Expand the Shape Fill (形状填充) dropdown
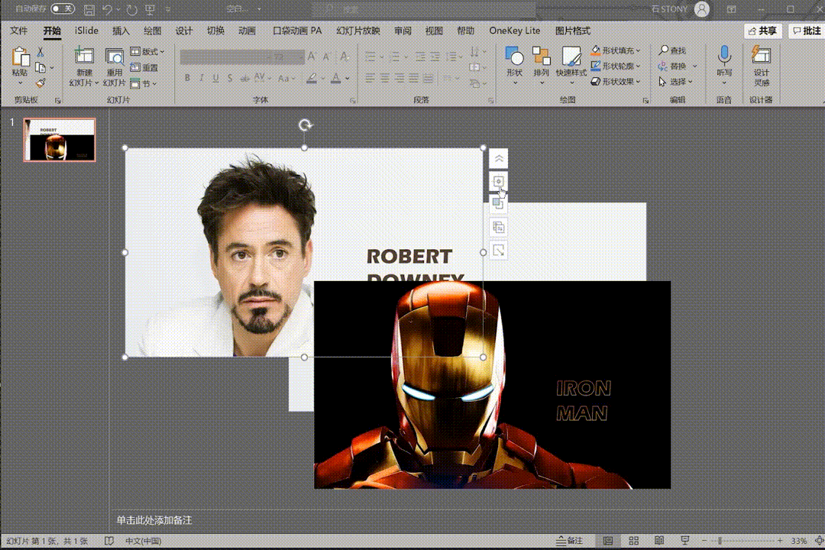 click(639, 50)
